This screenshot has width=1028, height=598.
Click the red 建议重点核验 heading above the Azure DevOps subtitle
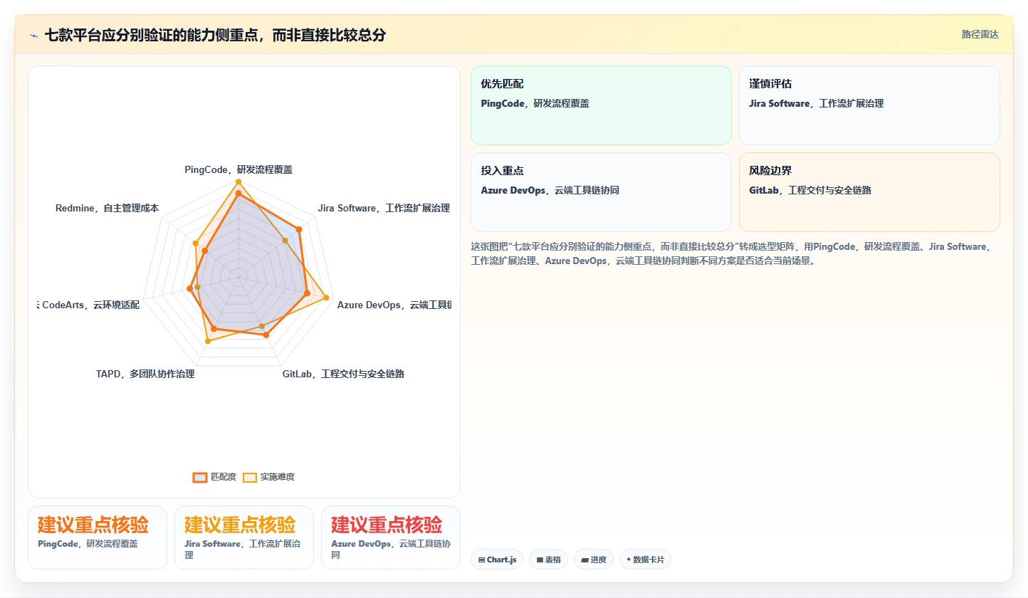point(387,525)
